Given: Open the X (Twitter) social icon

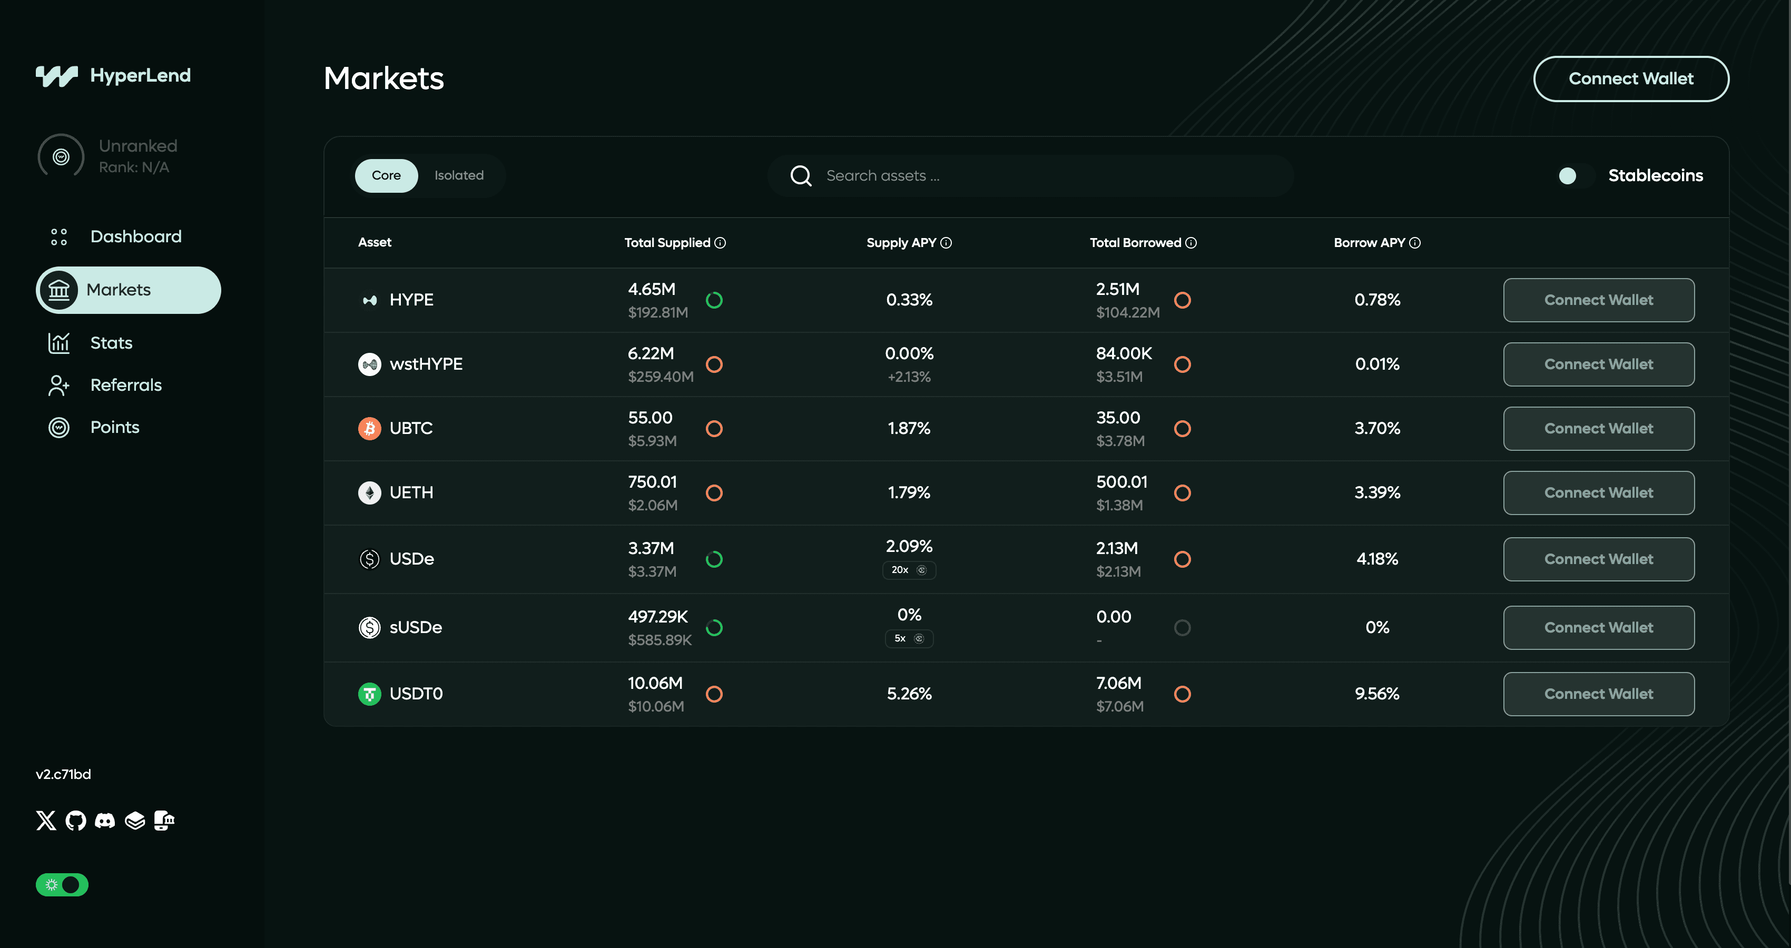Looking at the screenshot, I should click(x=46, y=821).
